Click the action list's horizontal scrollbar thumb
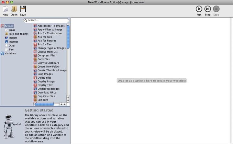This screenshot has width=233, height=144. (x=44, y=104)
